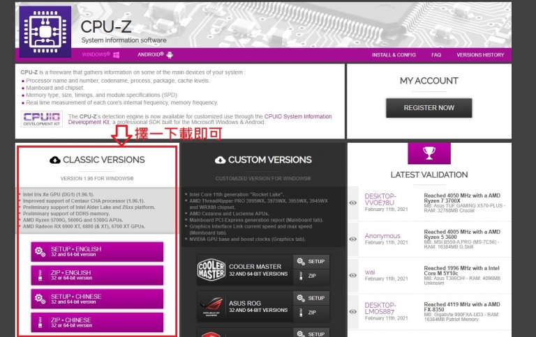Click the Windows logo icon in navbar
Screen dimensions: 536x337
(x=117, y=55)
